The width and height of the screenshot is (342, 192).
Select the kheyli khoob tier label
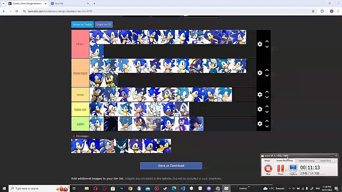[x=80, y=73]
